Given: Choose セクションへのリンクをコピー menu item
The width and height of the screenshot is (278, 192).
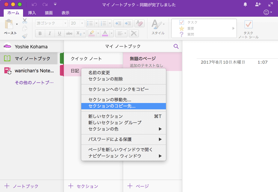Looking at the screenshot, I should [123, 89].
